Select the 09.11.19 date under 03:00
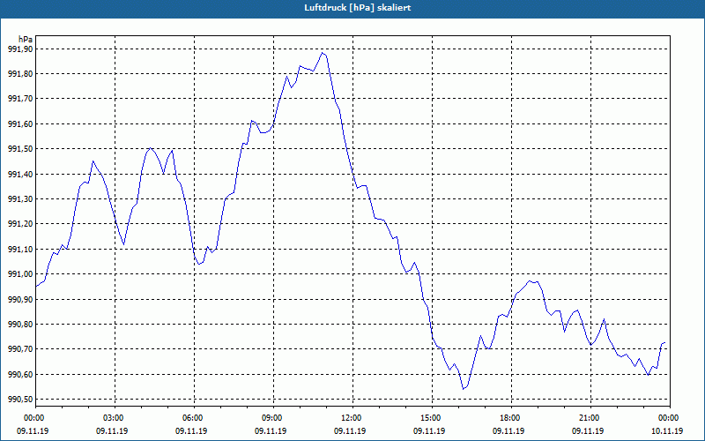705x441 pixels. tap(112, 431)
